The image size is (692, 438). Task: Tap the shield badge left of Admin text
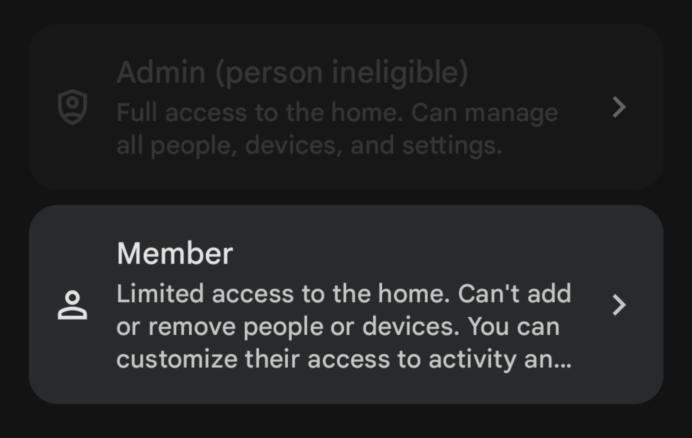coord(72,107)
